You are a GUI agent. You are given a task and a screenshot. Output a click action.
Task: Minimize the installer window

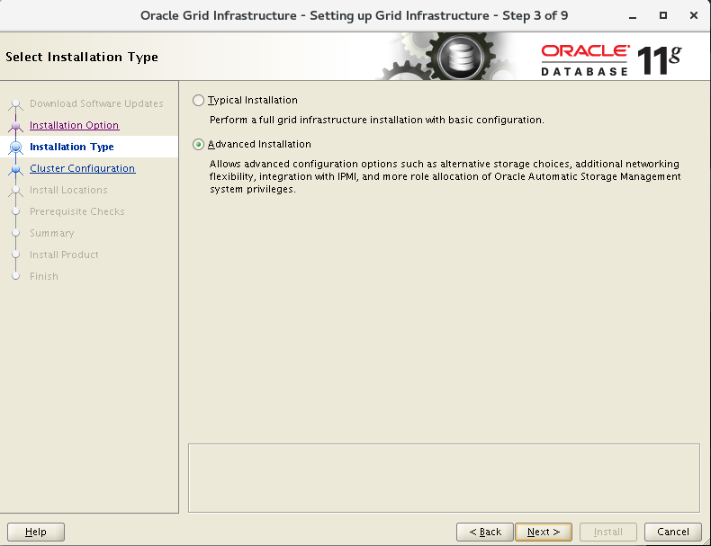(x=633, y=16)
